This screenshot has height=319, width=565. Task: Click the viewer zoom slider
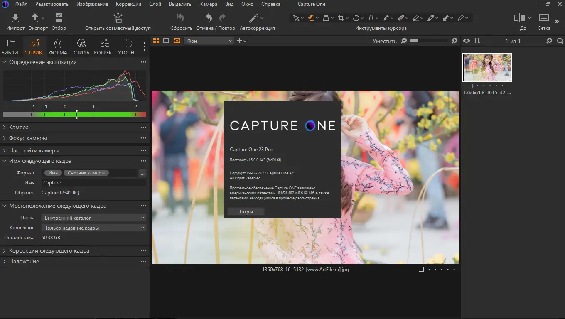429,41
